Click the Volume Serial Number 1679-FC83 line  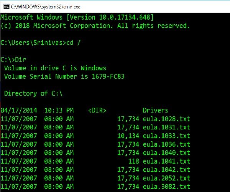point(64,76)
